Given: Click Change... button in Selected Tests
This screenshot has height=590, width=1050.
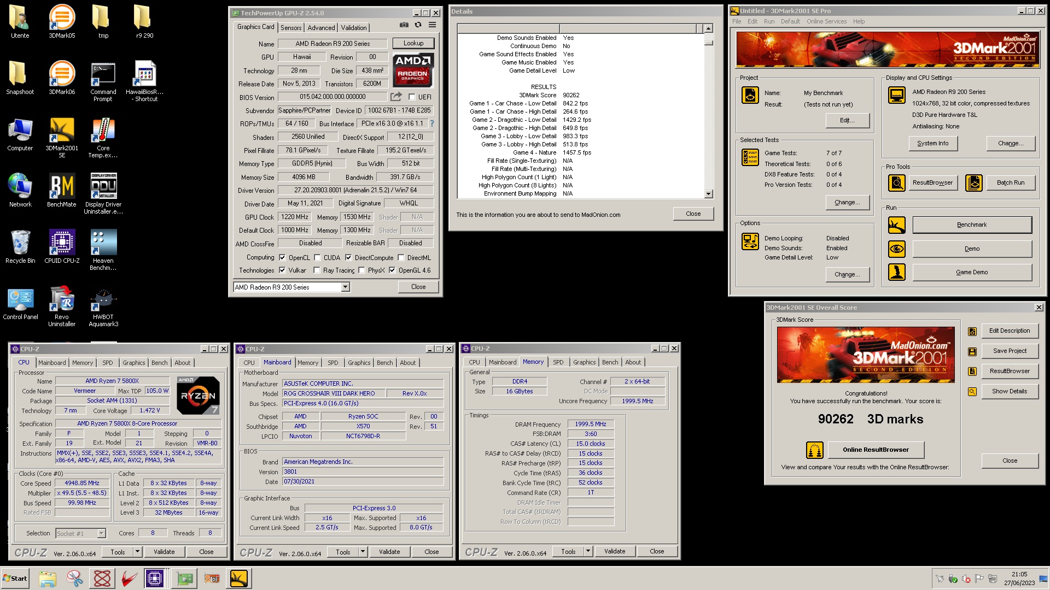Looking at the screenshot, I should click(x=847, y=202).
